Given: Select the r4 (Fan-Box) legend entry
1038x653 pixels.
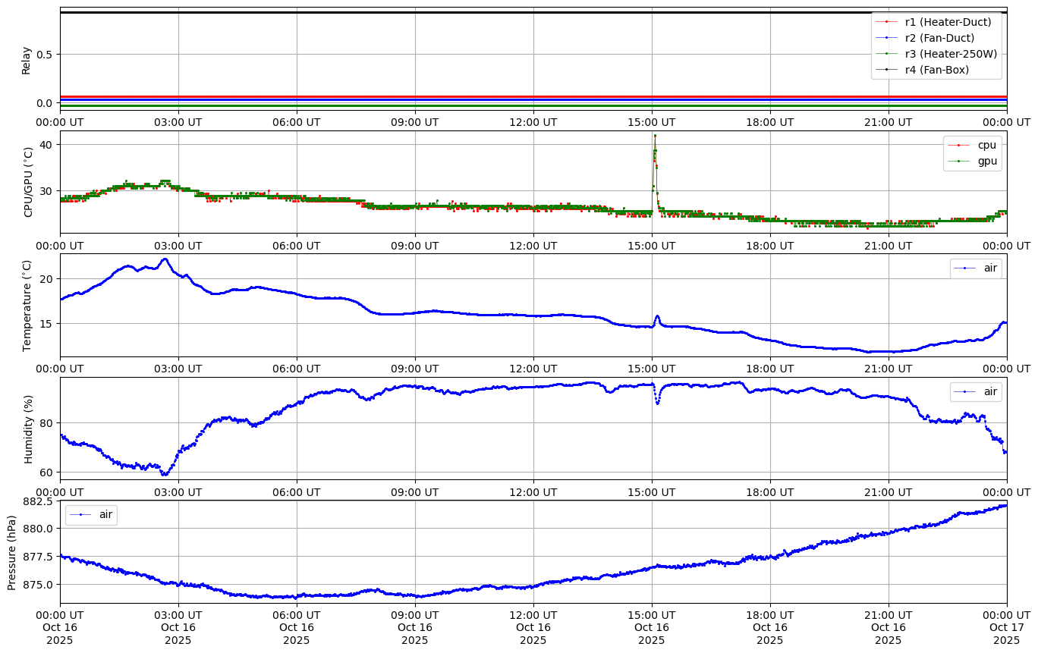Looking at the screenshot, I should (x=936, y=70).
